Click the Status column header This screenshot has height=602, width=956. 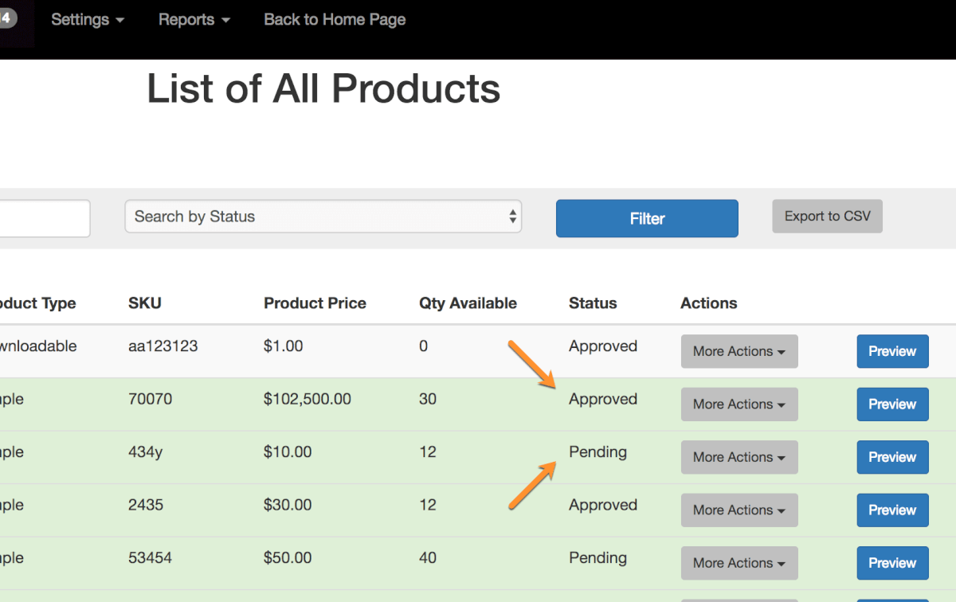593,303
